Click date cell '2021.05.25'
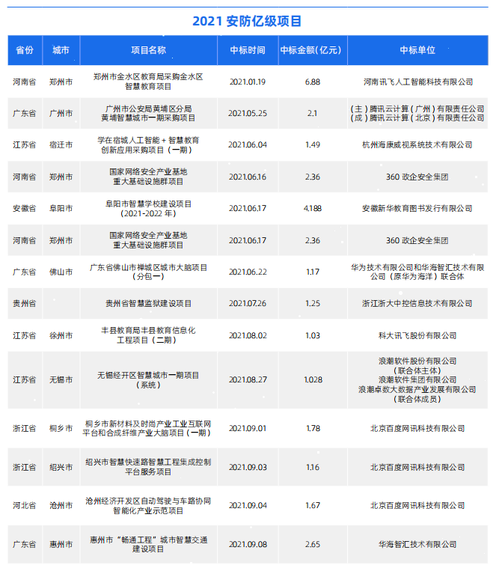Image resolution: width=502 pixels, height=574 pixels. pyautogui.click(x=248, y=114)
